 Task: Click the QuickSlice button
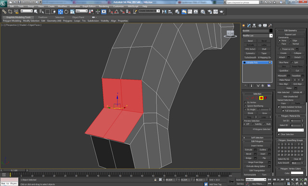[x=283, y=70]
